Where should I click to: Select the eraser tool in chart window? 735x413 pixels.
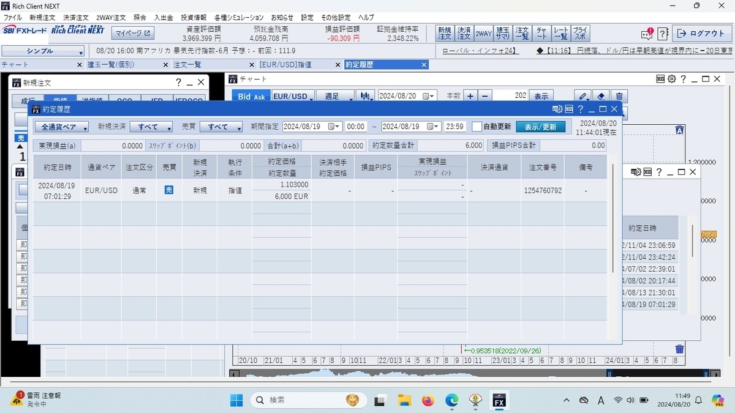click(601, 96)
